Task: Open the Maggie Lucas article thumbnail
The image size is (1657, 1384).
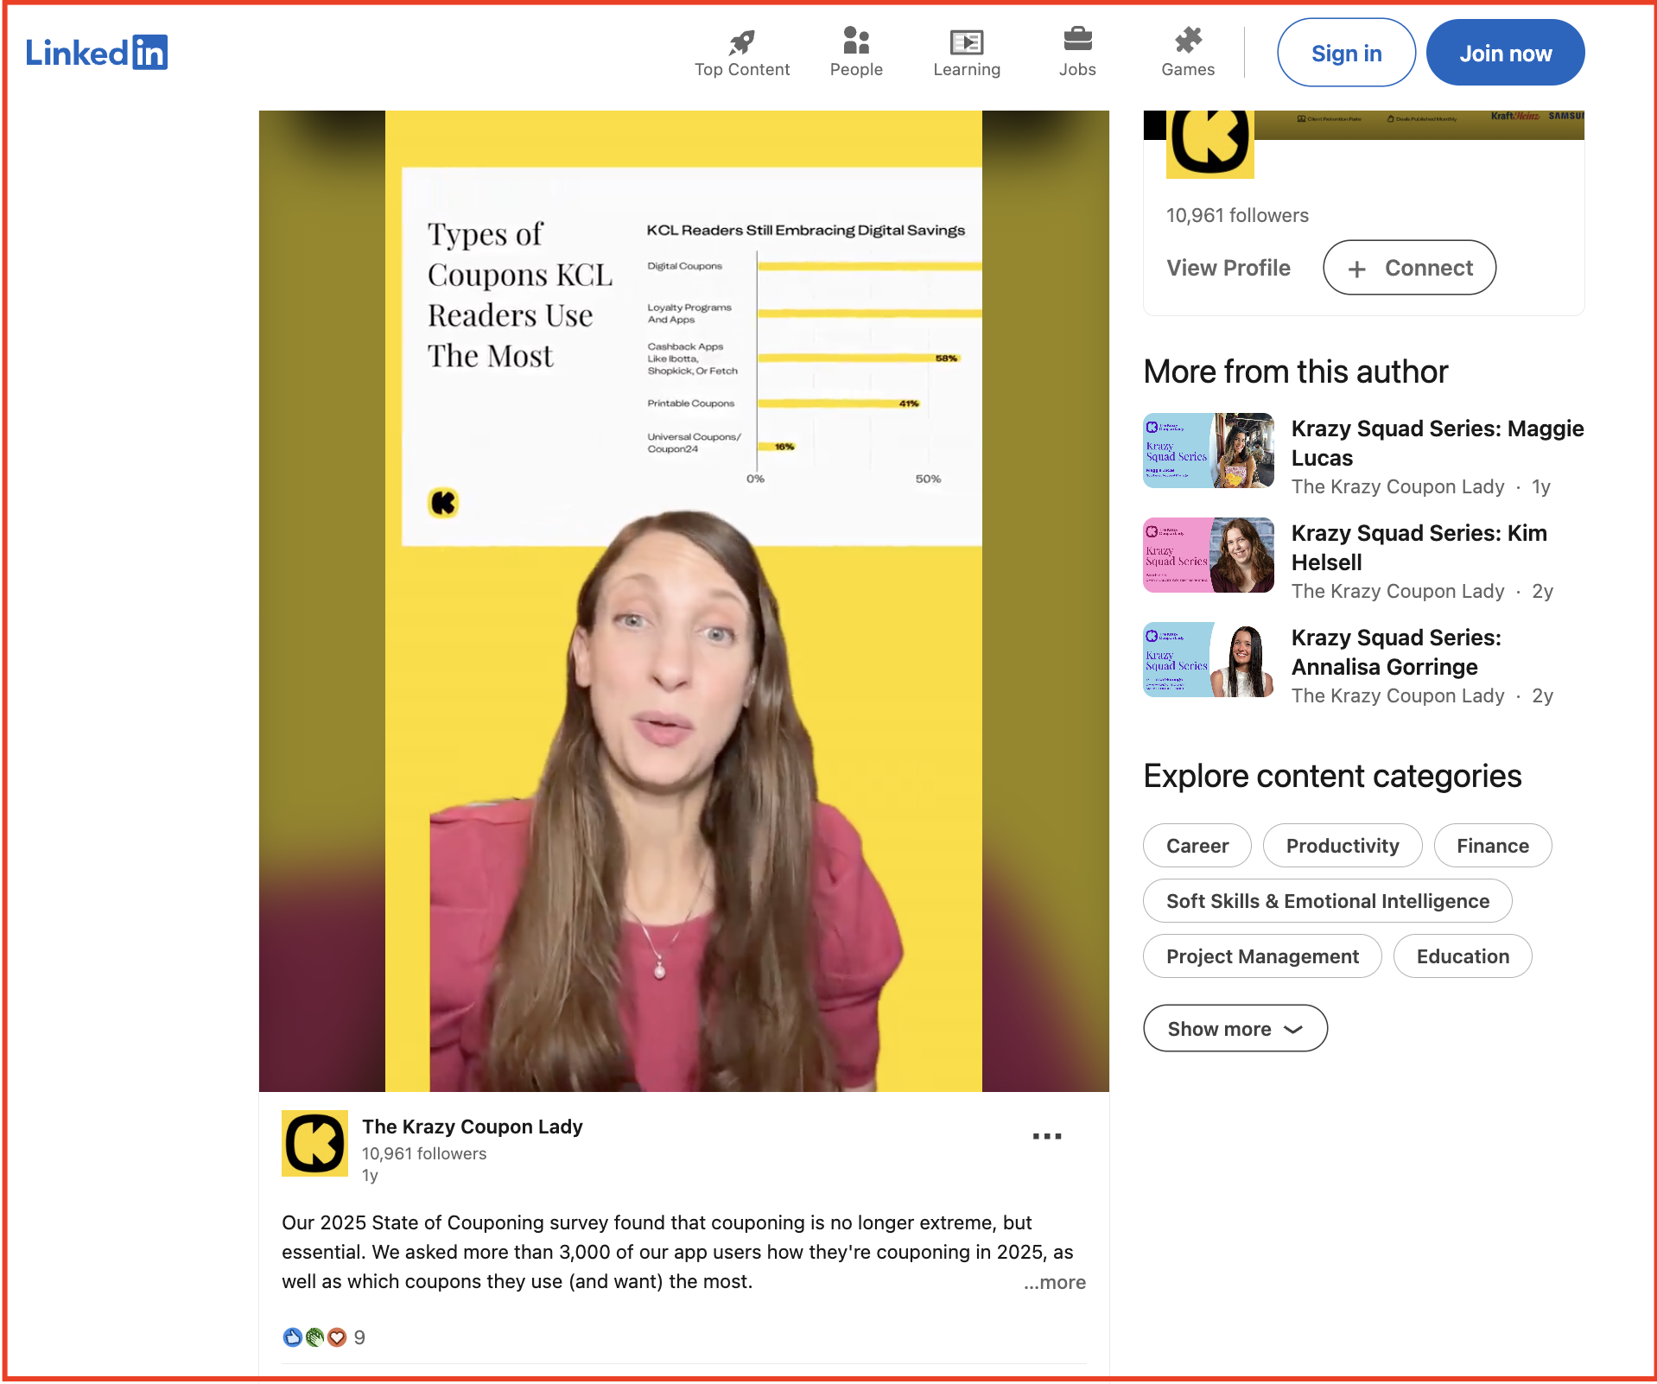Action: tap(1208, 450)
